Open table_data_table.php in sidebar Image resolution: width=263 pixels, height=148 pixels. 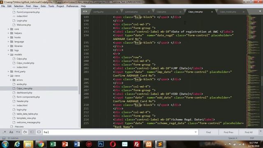point(27,114)
